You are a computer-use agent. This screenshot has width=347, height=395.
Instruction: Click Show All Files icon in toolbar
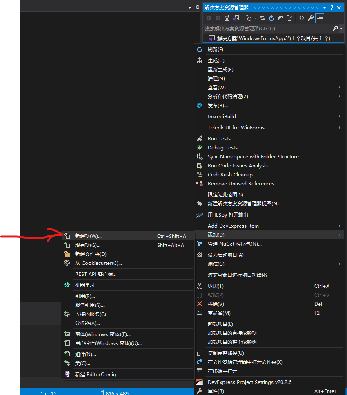tap(289, 18)
